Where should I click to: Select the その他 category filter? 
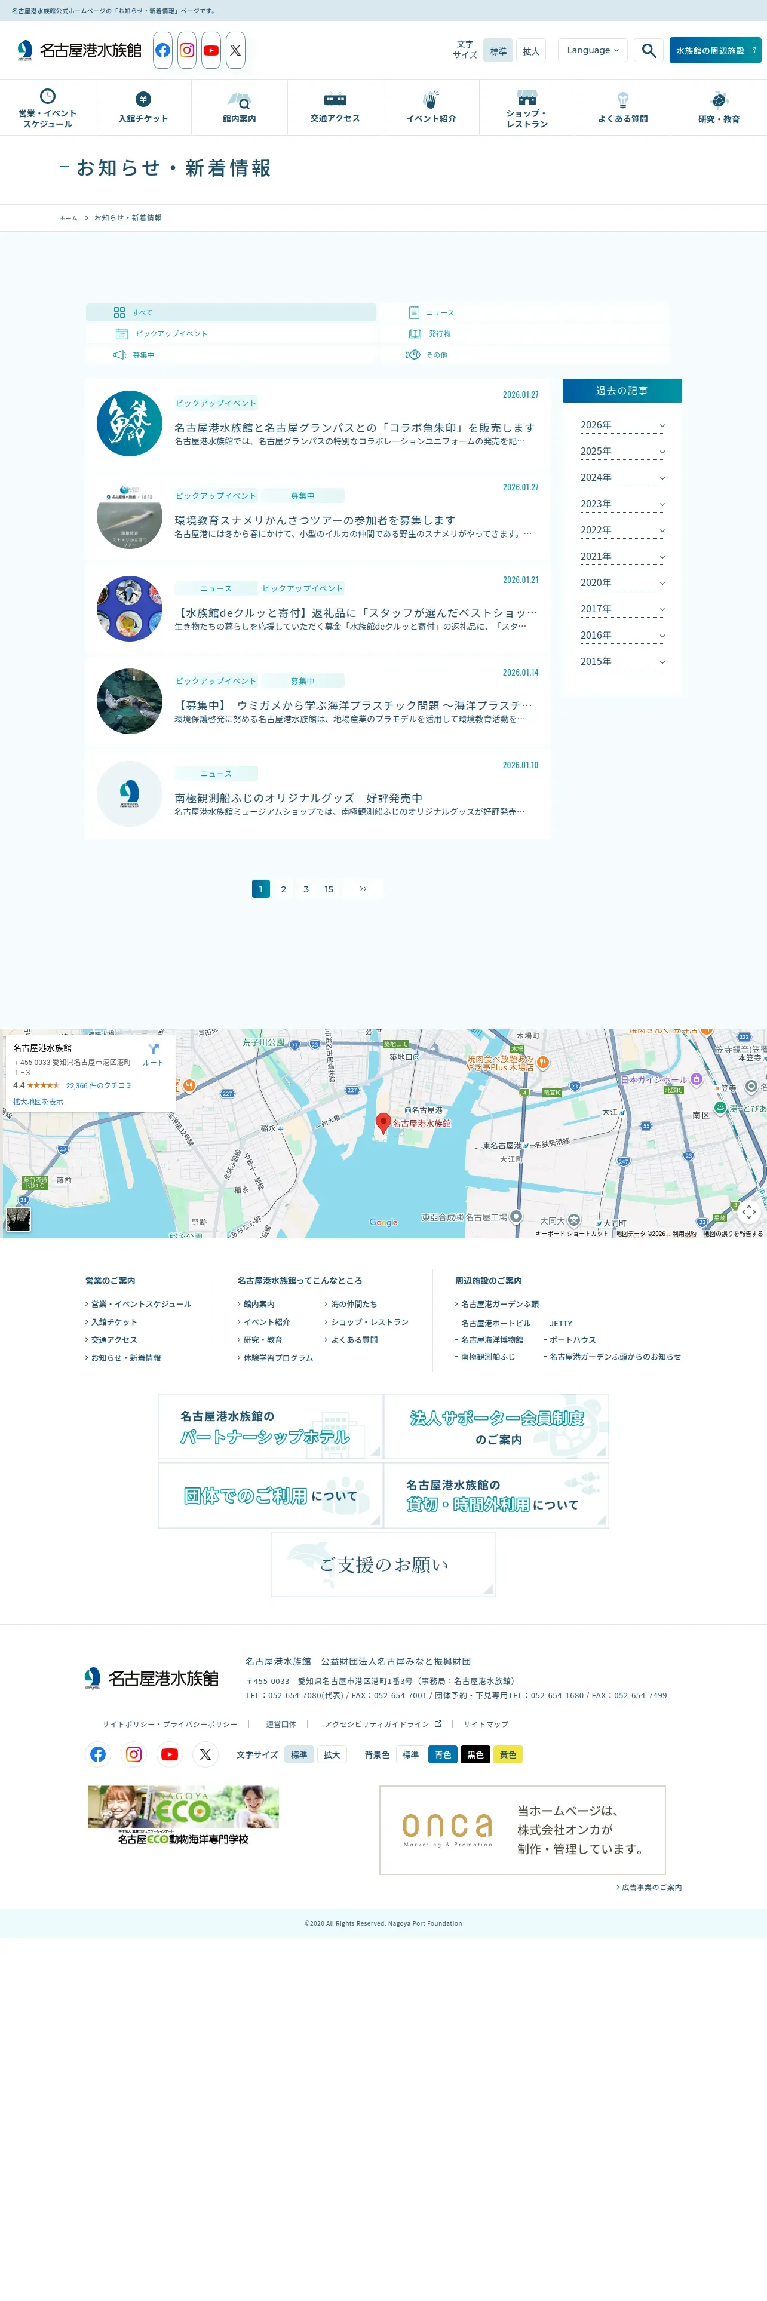pyautogui.click(x=525, y=355)
